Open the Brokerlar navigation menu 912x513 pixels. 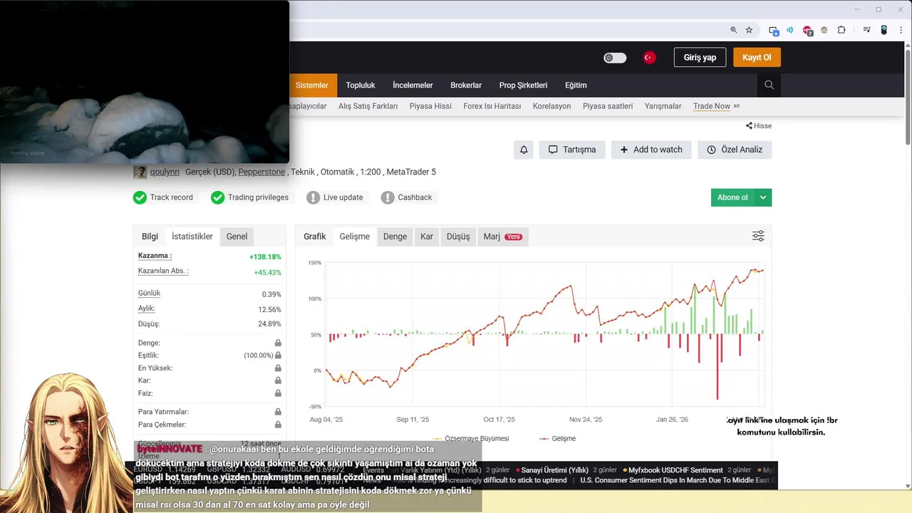pos(466,85)
